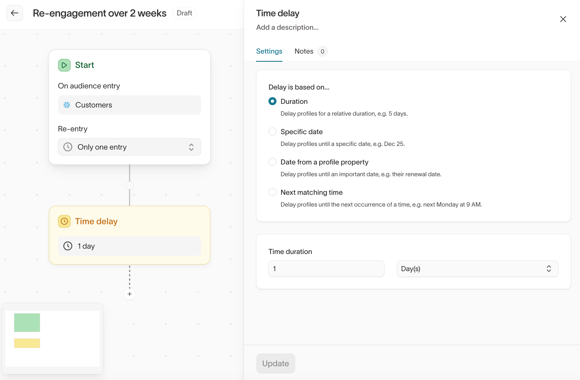Screen dimensions: 580x380
Task: Click the Customers snowflake icon
Action: click(67, 105)
